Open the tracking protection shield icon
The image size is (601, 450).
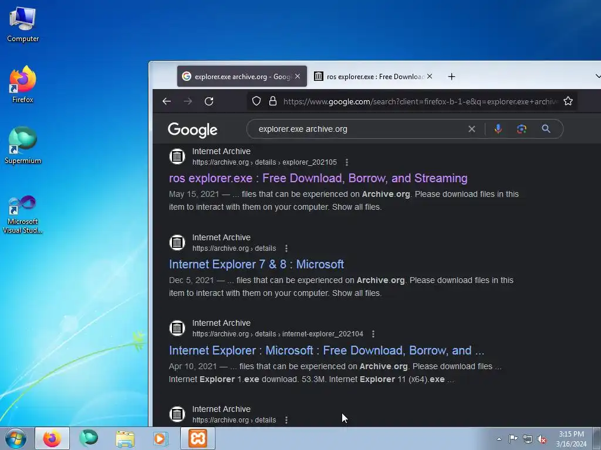tap(256, 101)
